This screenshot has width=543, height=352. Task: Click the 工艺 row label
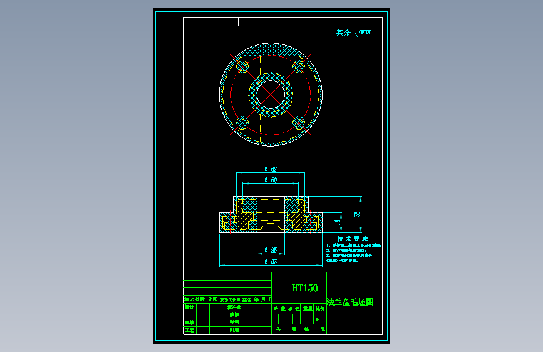pos(189,330)
